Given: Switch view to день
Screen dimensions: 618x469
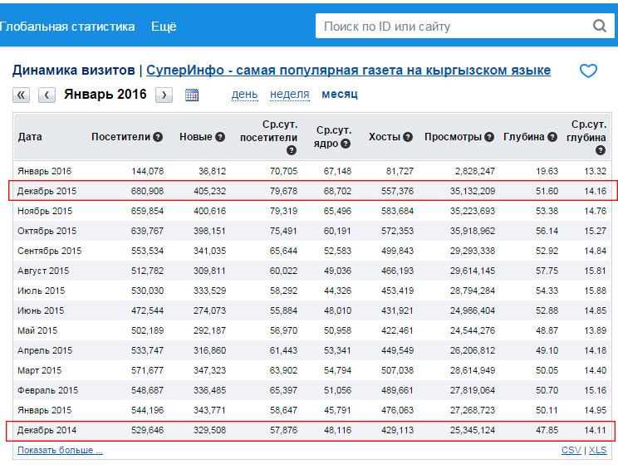Looking at the screenshot, I should click(244, 95).
